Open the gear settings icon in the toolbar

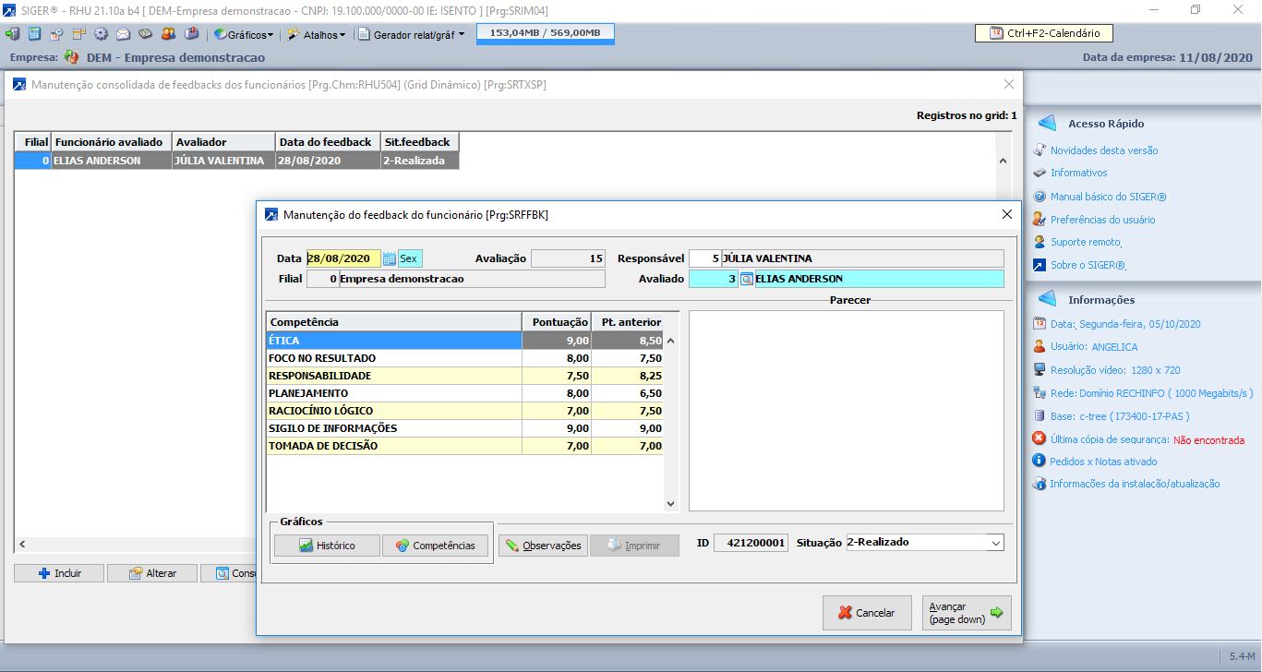tap(101, 34)
